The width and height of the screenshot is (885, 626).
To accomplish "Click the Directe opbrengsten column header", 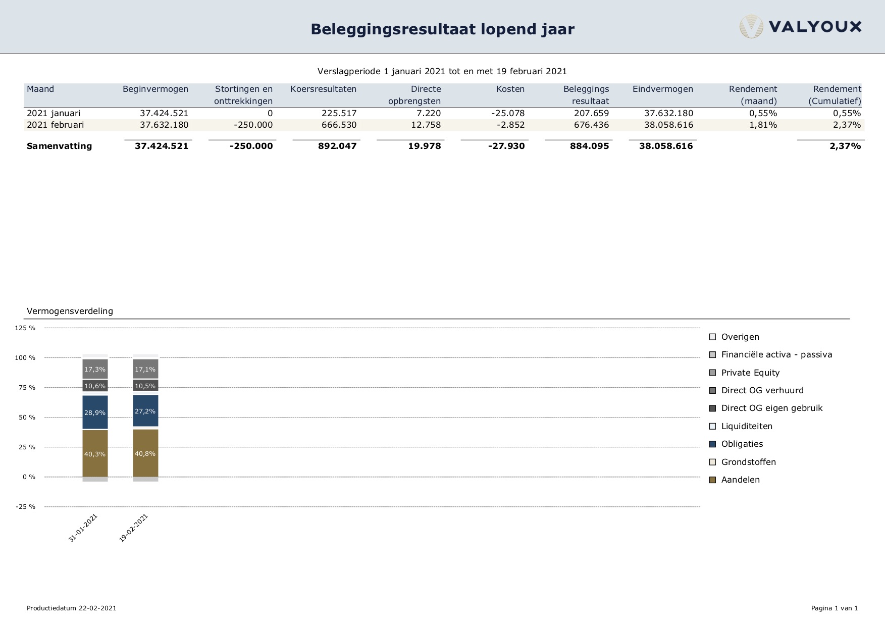I will [414, 95].
